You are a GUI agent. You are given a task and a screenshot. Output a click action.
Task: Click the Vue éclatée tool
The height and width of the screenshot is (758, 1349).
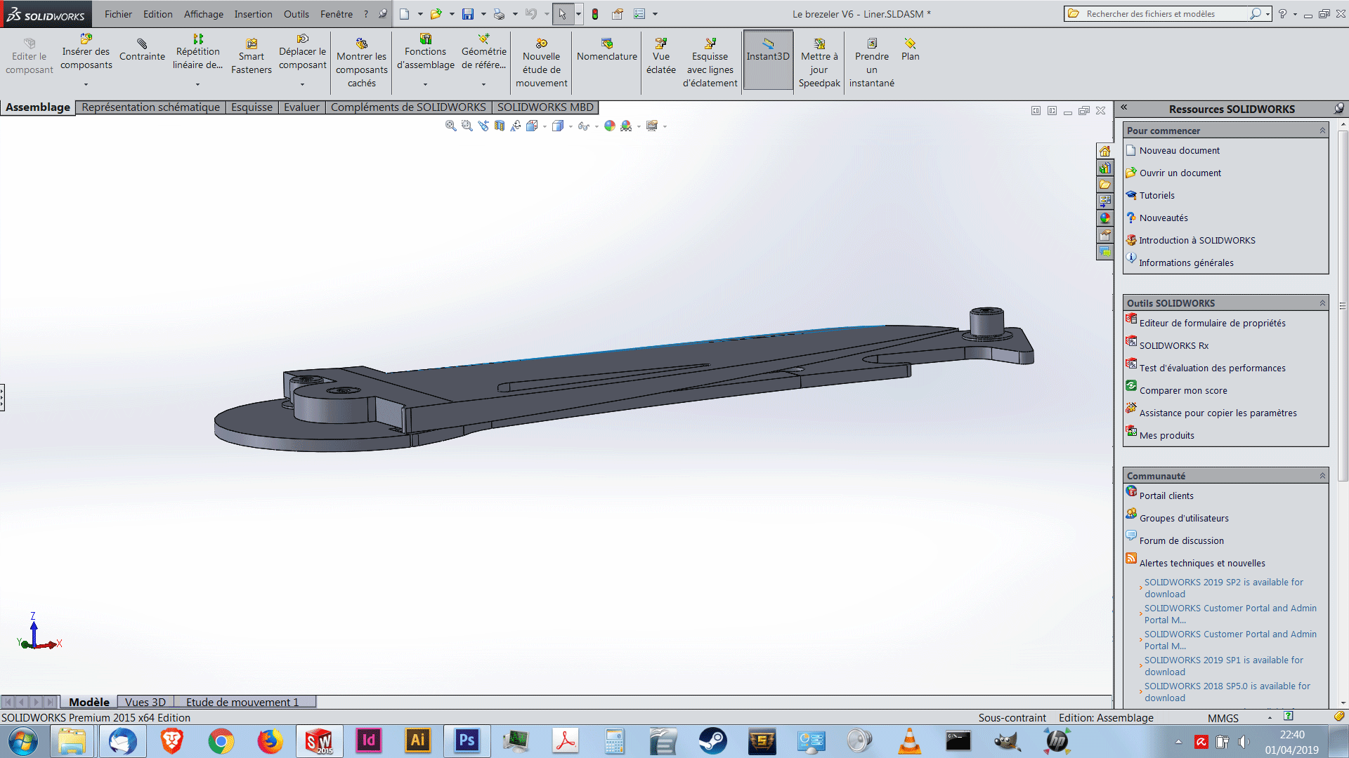(x=660, y=56)
